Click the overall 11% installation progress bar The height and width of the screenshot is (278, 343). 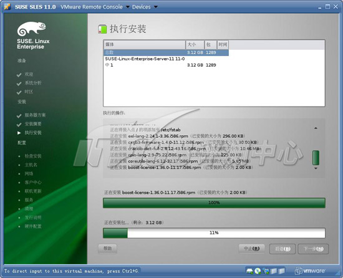(x=214, y=233)
